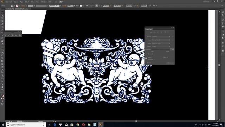The image size is (225, 127).
Task: Click the Threshold value field in Image Trace
Action: tap(172, 49)
